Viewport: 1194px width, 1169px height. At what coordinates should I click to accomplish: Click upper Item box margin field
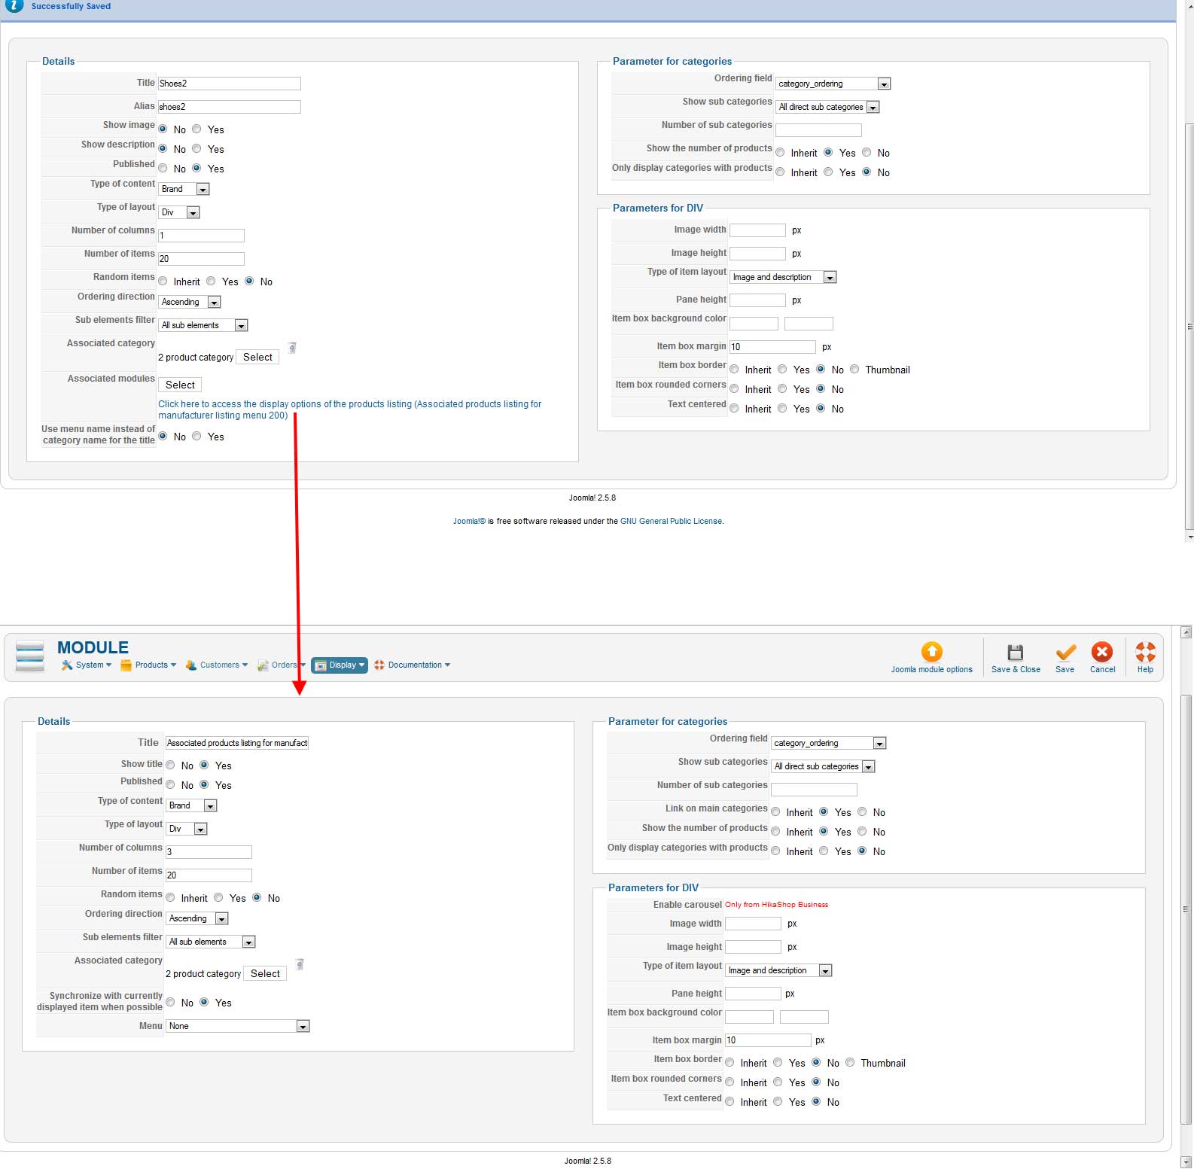click(772, 347)
